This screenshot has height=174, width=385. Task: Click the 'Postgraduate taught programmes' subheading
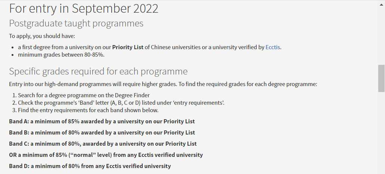click(x=76, y=23)
